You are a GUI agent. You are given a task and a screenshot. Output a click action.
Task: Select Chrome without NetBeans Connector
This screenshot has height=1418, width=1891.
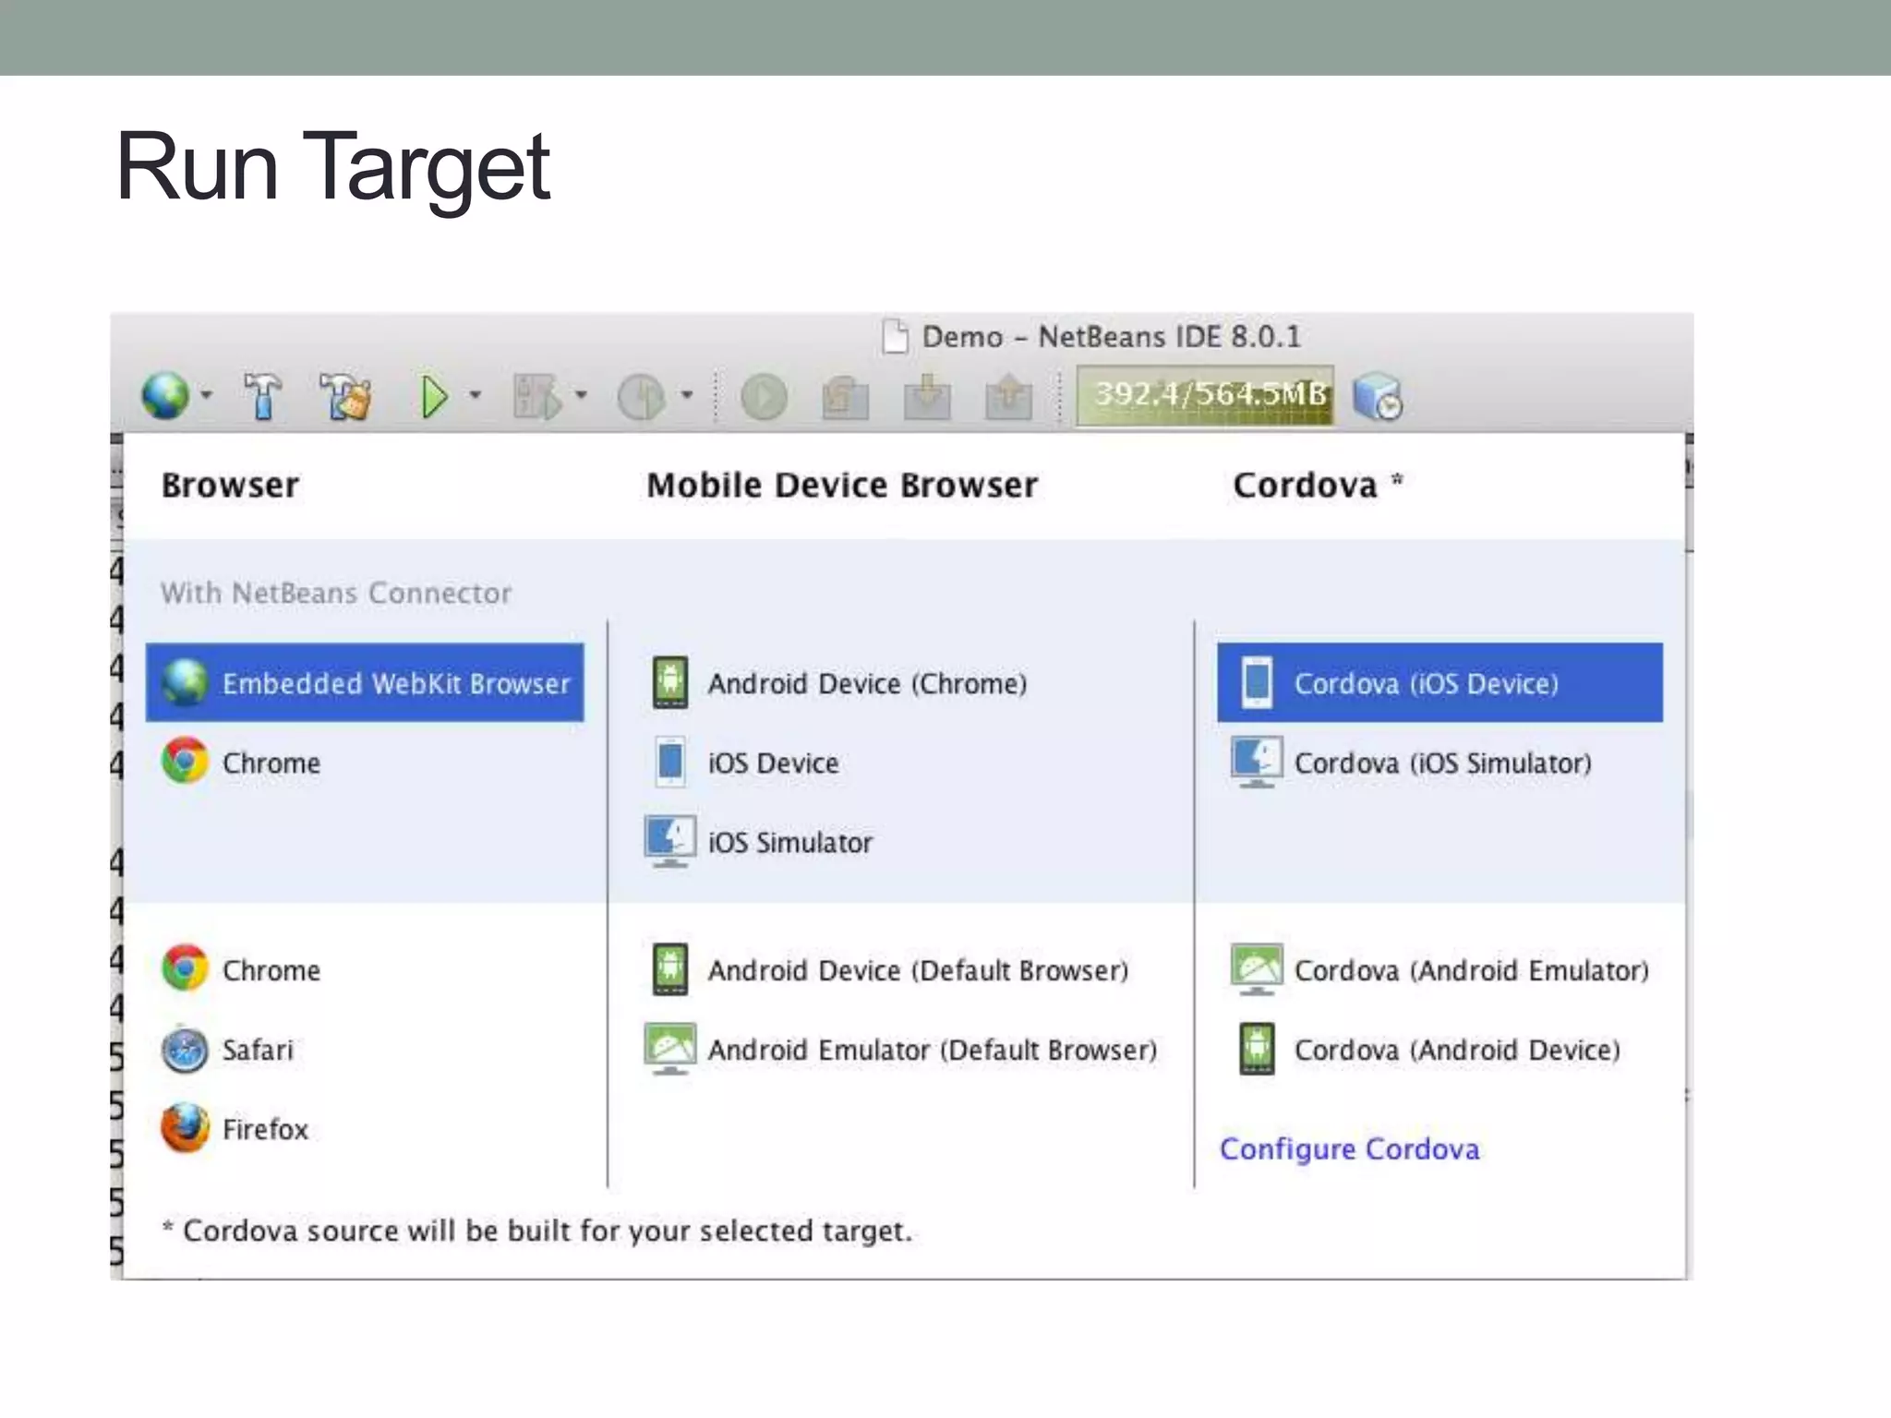pyautogui.click(x=365, y=970)
